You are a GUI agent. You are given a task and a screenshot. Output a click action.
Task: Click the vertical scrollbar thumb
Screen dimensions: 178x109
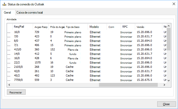pyautogui.click(x=169, y=39)
